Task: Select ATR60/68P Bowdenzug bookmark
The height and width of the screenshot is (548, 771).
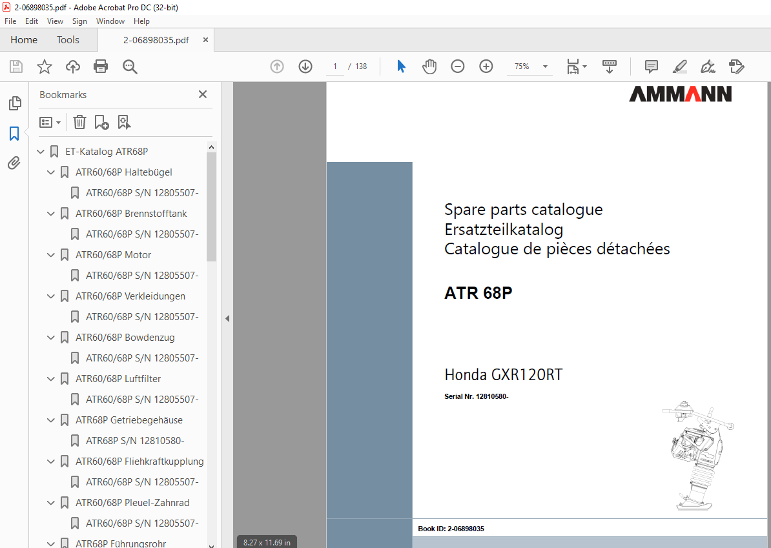Action: (x=125, y=337)
